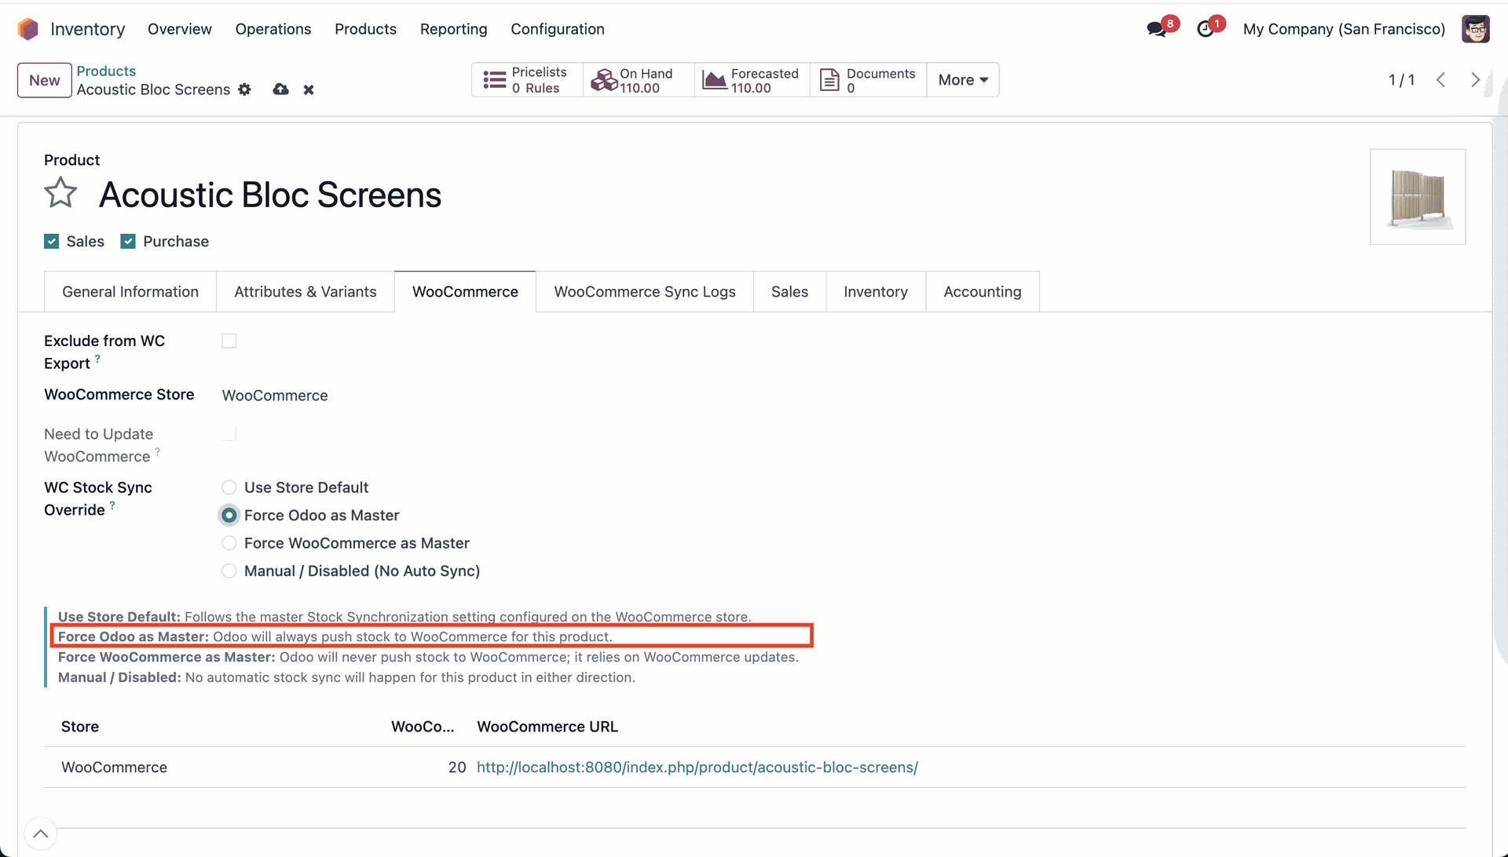Switch to the Inventory tab
The width and height of the screenshot is (1508, 857).
click(876, 292)
